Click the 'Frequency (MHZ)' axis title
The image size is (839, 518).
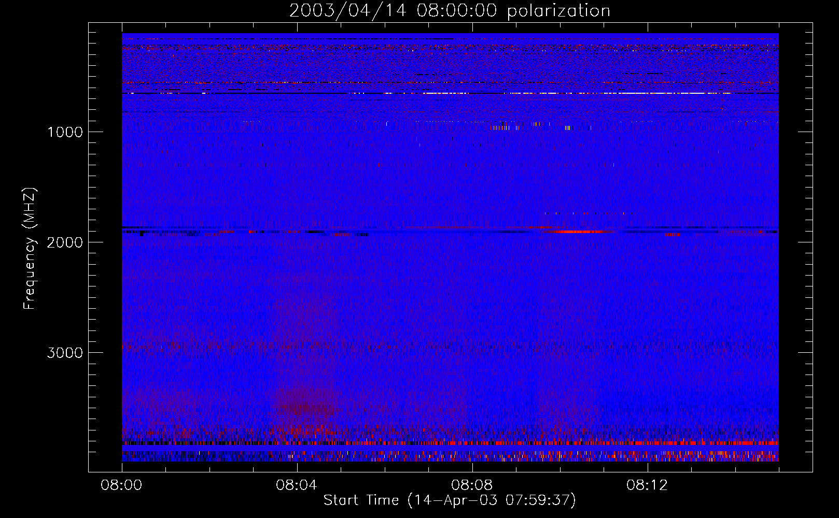click(30, 249)
